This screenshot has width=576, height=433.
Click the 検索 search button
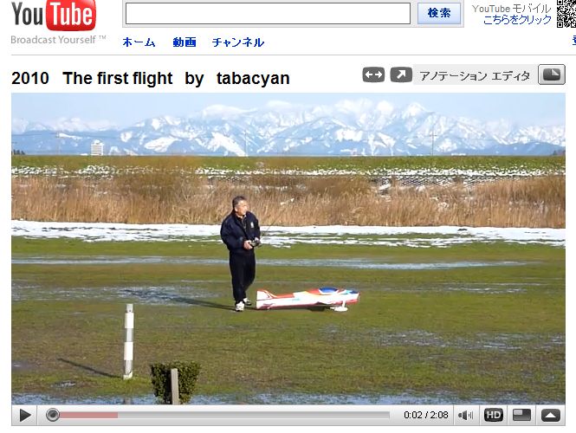click(x=439, y=14)
